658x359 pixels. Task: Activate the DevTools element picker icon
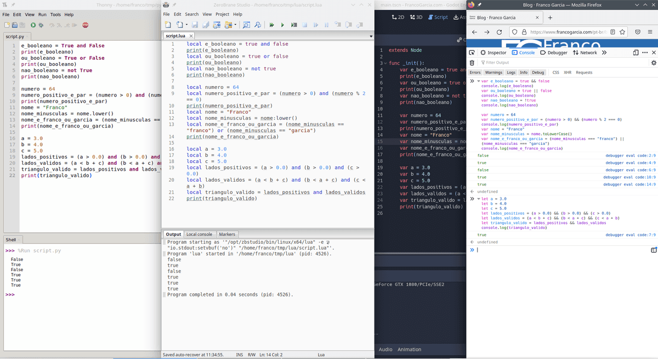(472, 53)
